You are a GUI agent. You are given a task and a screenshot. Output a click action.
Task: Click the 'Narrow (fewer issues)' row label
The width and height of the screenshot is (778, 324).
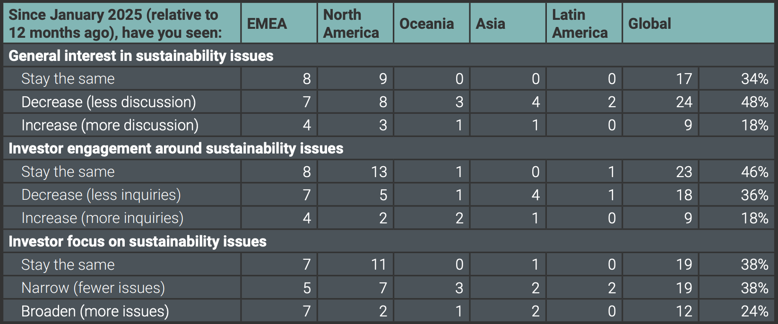click(x=93, y=288)
